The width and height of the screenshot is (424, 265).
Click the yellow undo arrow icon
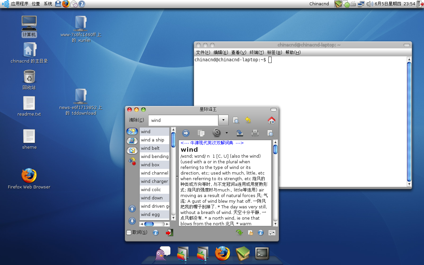tap(248, 120)
